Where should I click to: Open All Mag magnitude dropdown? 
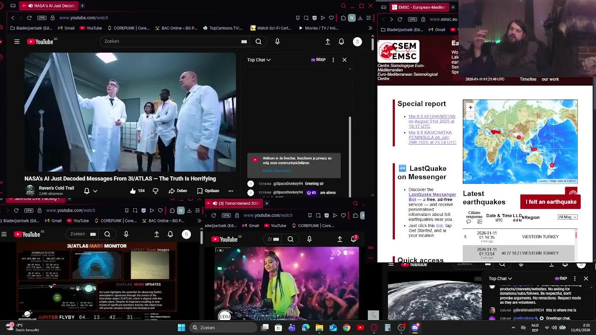(568, 217)
